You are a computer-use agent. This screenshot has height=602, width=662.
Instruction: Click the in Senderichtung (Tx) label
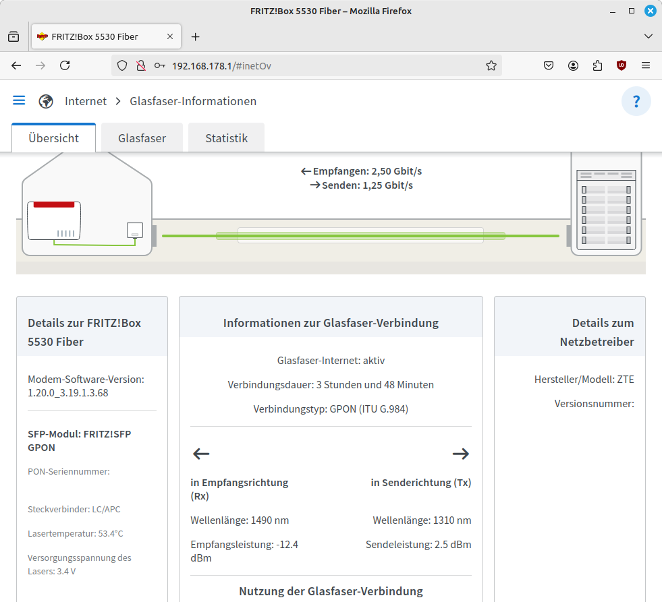(421, 482)
